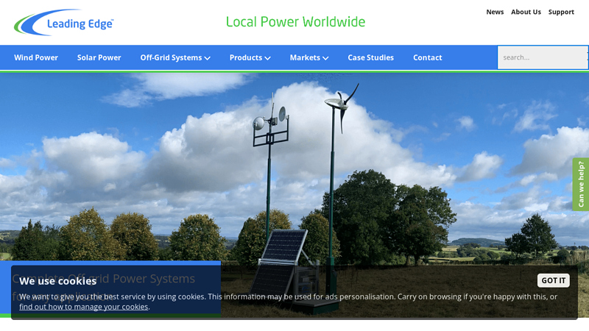Click the Leading Edge logo
Image resolution: width=589 pixels, height=331 pixels.
(x=63, y=23)
